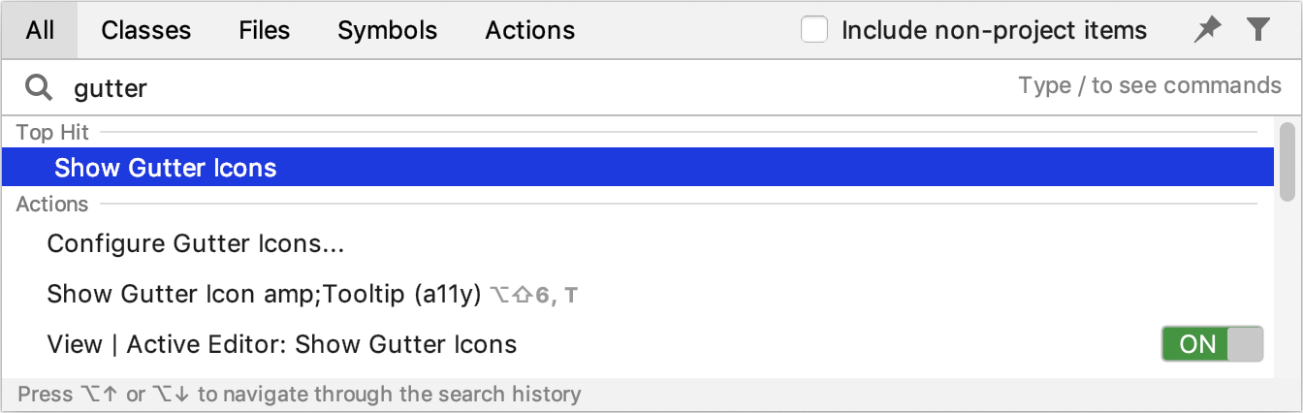
Task: Switch to the All tab
Action: 40,30
